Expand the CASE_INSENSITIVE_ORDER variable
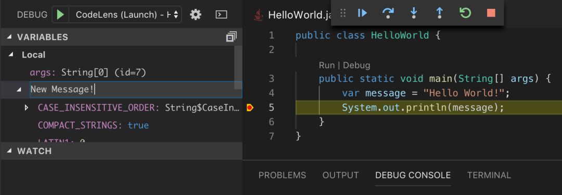The height and width of the screenshot is (195, 562). click(26, 107)
